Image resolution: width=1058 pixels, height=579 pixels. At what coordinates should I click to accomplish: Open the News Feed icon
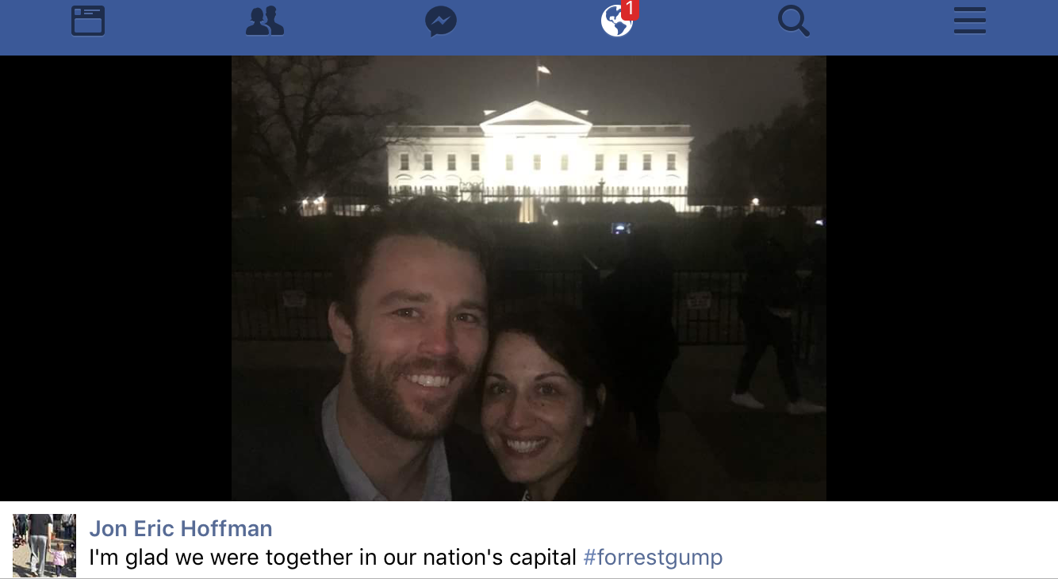(x=88, y=21)
